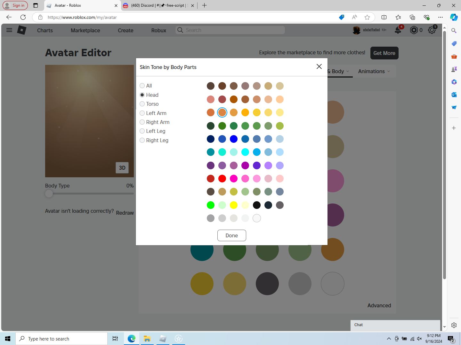
Task: Open Charts in Roblox navbar
Action: coord(45,30)
